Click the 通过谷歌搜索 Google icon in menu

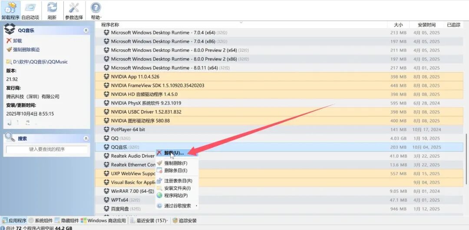click(159, 206)
